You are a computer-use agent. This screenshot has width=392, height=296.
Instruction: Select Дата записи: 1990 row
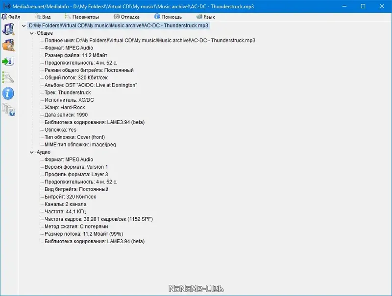pyautogui.click(x=66, y=115)
